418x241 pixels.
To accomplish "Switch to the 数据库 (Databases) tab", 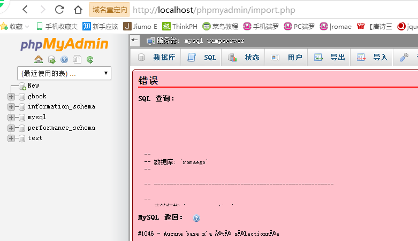I will (x=157, y=57).
